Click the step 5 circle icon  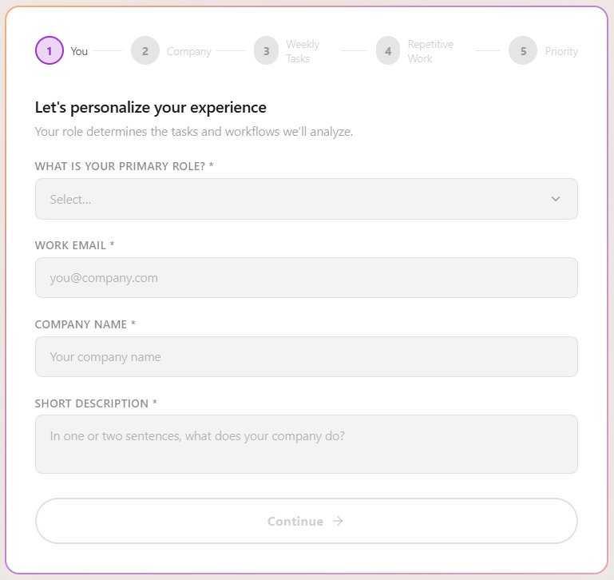pyautogui.click(x=523, y=51)
